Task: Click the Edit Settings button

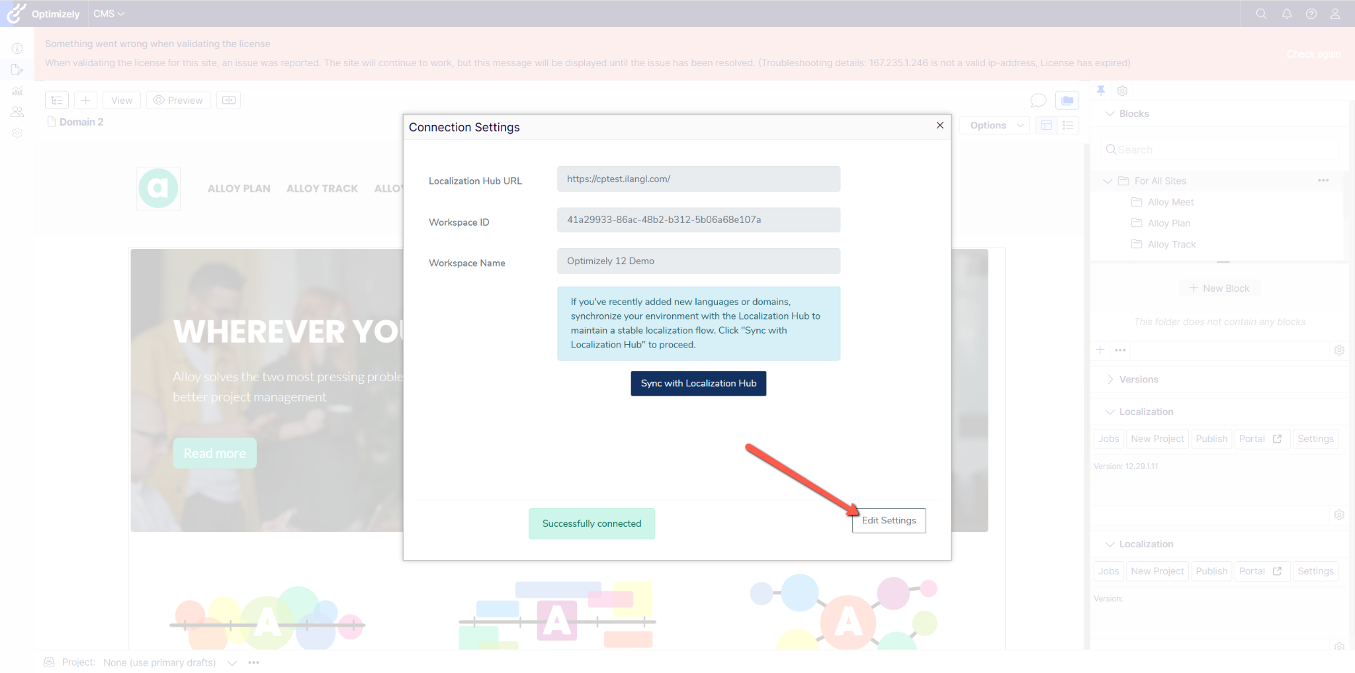Action: pyautogui.click(x=889, y=521)
